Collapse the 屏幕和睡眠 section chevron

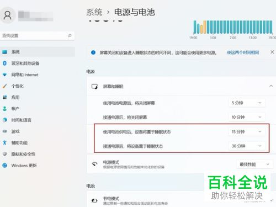tap(271, 86)
